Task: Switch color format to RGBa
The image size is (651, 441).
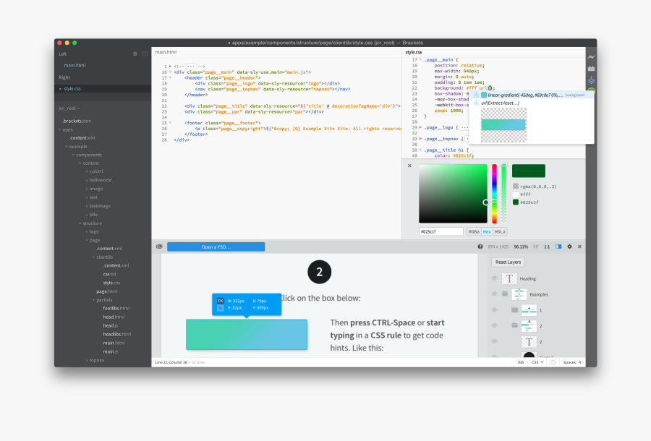Action: [x=474, y=231]
